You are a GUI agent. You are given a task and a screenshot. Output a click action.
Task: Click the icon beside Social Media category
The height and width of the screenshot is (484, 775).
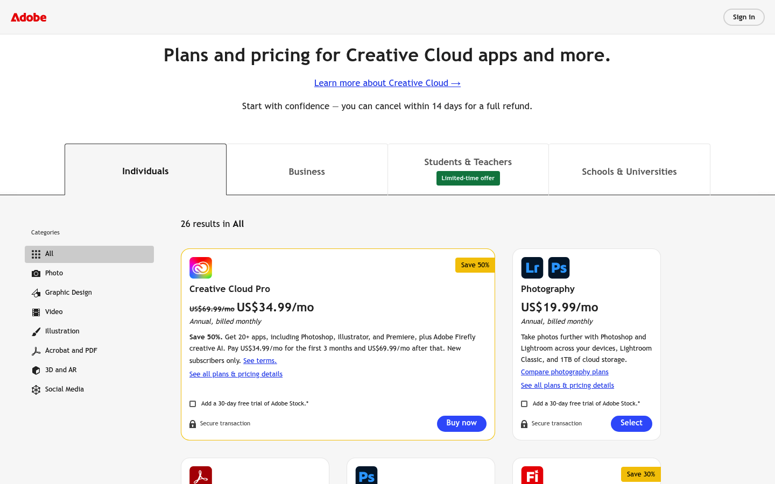tap(36, 390)
